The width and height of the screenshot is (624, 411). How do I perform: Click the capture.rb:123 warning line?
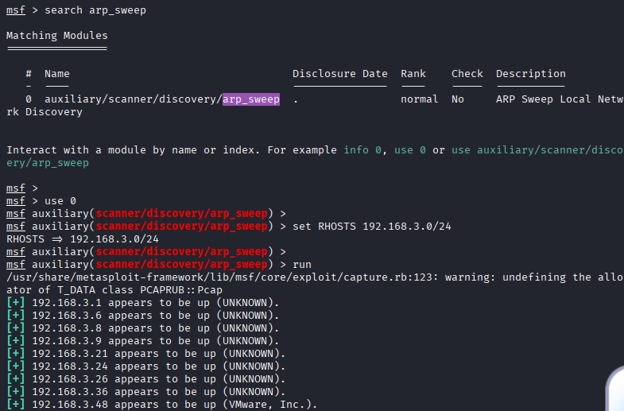[316, 277]
